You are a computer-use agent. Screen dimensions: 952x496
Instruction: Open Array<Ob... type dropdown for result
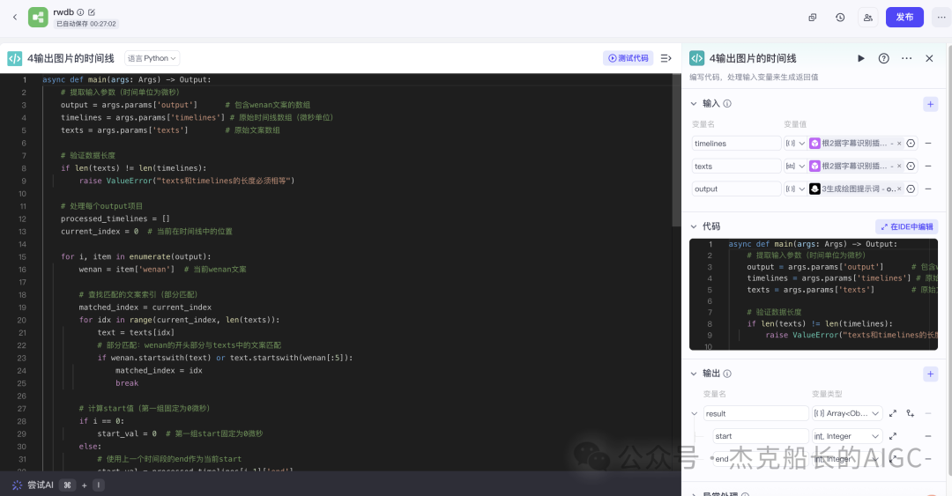(x=847, y=413)
